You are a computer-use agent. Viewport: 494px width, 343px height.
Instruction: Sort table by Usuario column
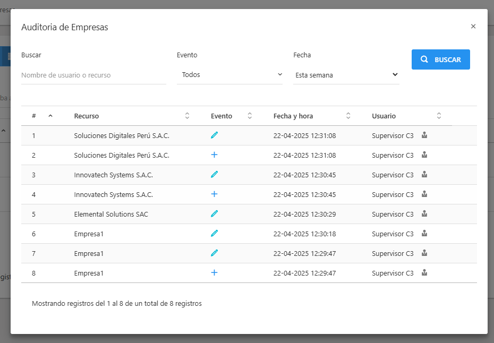click(439, 116)
